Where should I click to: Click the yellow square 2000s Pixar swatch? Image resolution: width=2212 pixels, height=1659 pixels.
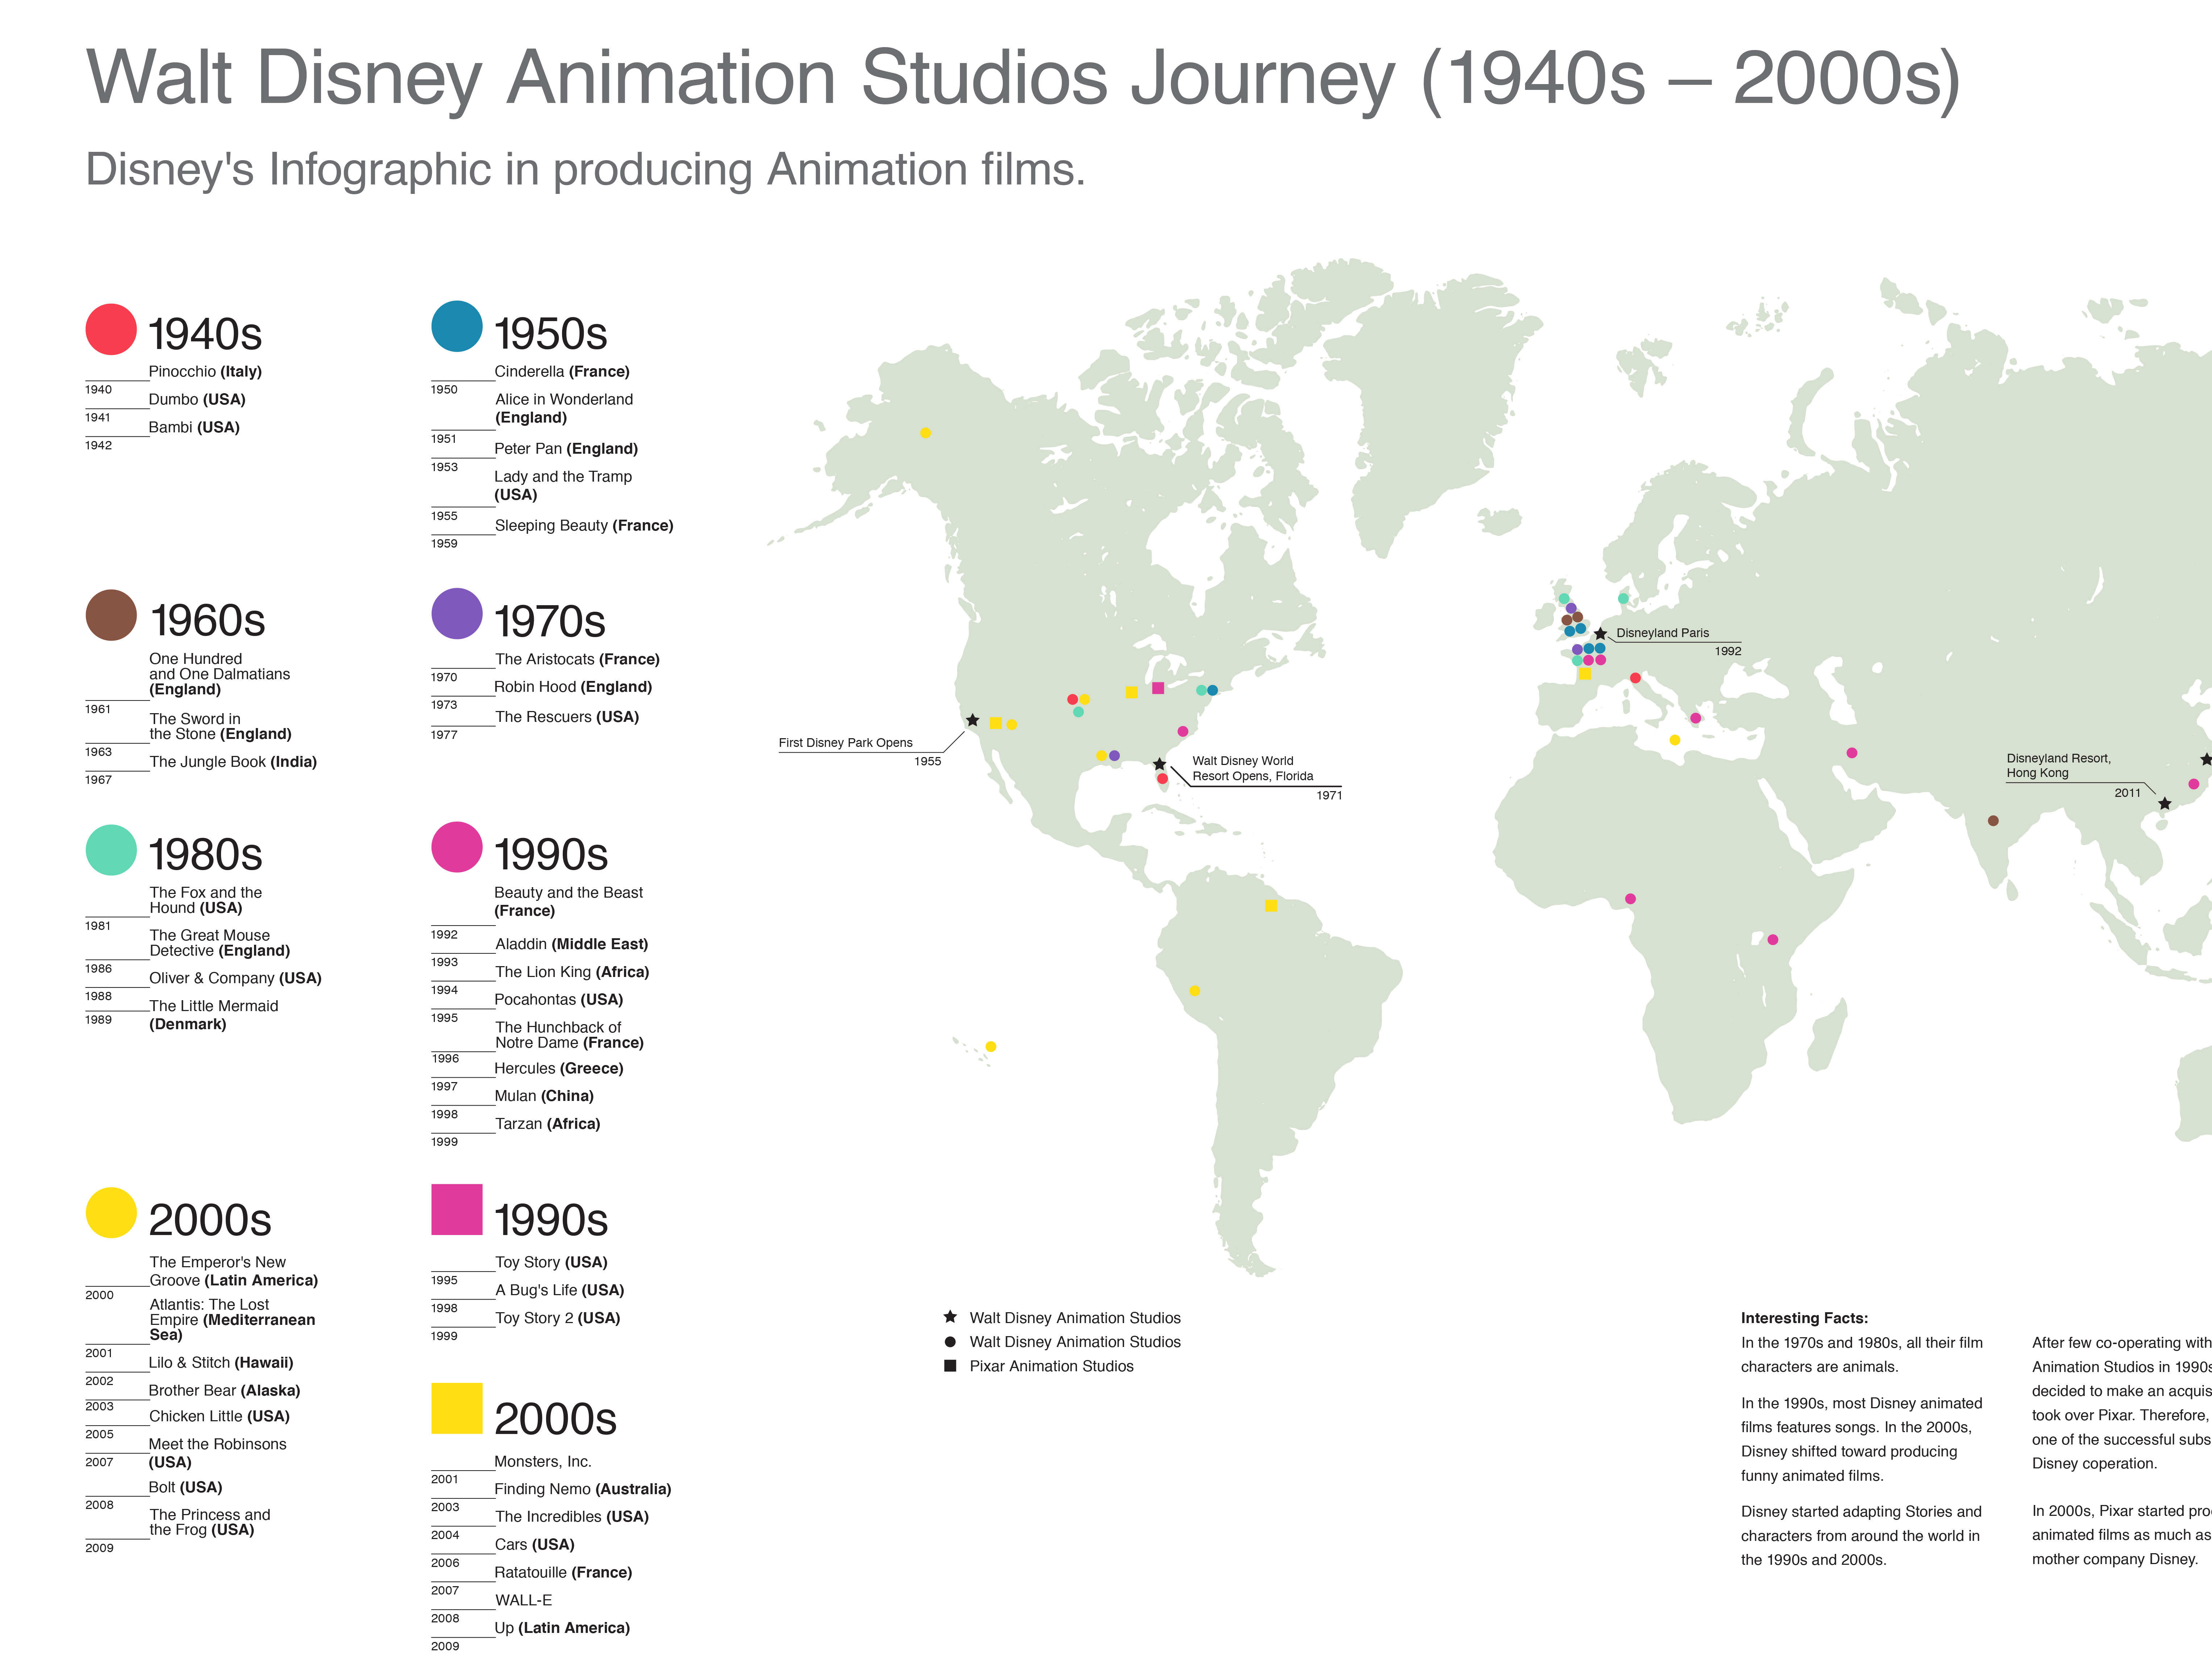(x=457, y=1409)
